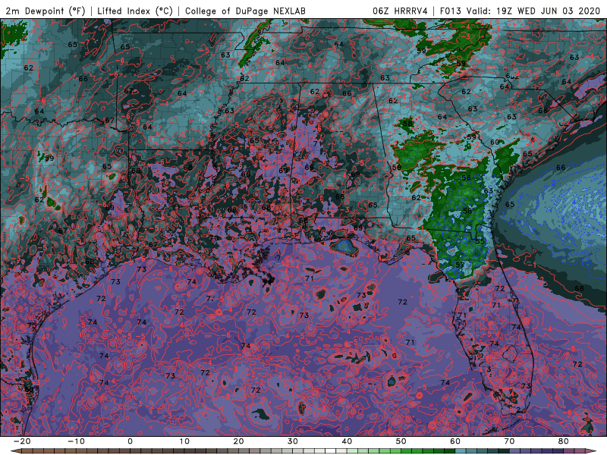The width and height of the screenshot is (607, 455).
Task: Click the "2m Dewpoint (°F)" title text
Action: point(45,11)
